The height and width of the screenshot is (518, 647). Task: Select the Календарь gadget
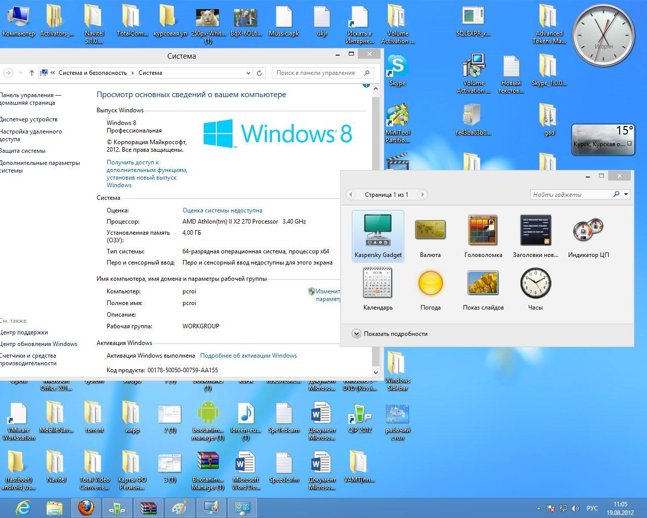pos(378,288)
